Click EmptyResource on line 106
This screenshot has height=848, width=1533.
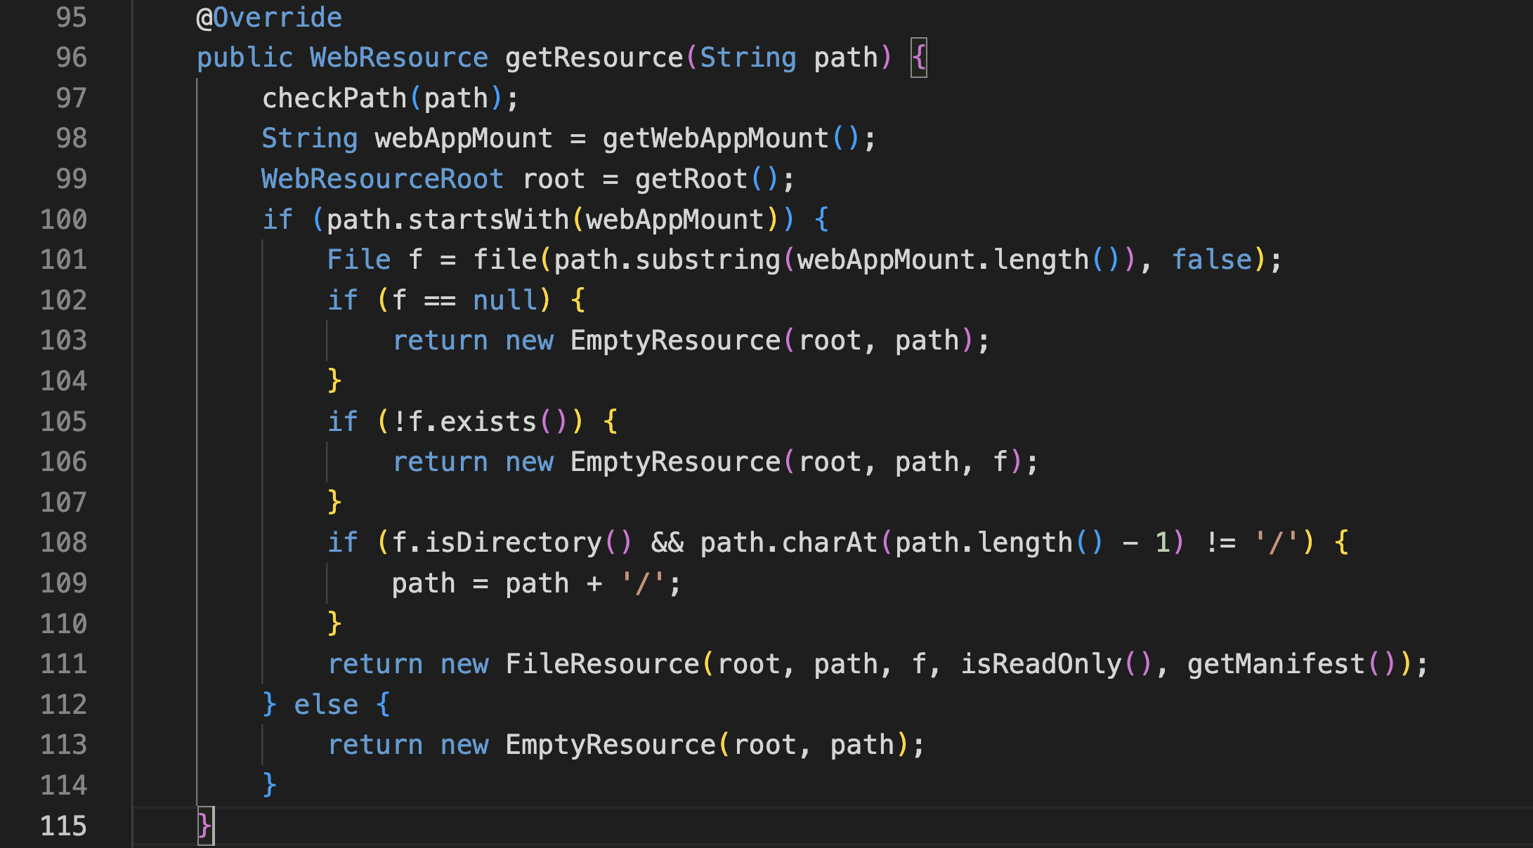(x=675, y=462)
